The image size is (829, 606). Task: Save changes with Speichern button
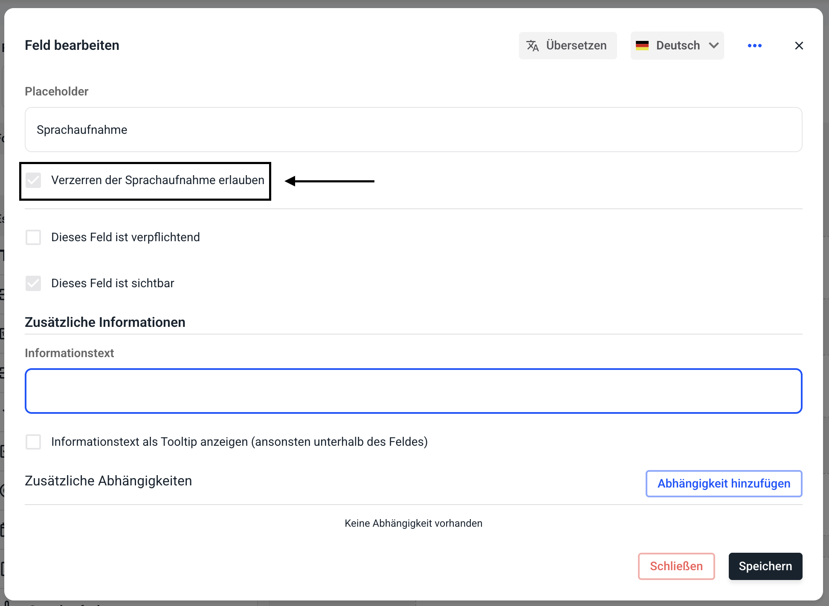[765, 566]
